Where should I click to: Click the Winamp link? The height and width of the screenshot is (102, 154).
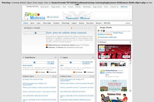coord(109,34)
